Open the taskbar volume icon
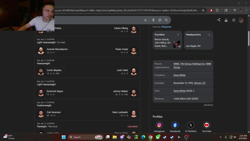The height and width of the screenshot is (141, 250). pyautogui.click(x=235, y=137)
